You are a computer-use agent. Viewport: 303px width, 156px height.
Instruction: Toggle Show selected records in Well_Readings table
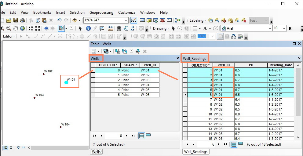pos(240,144)
